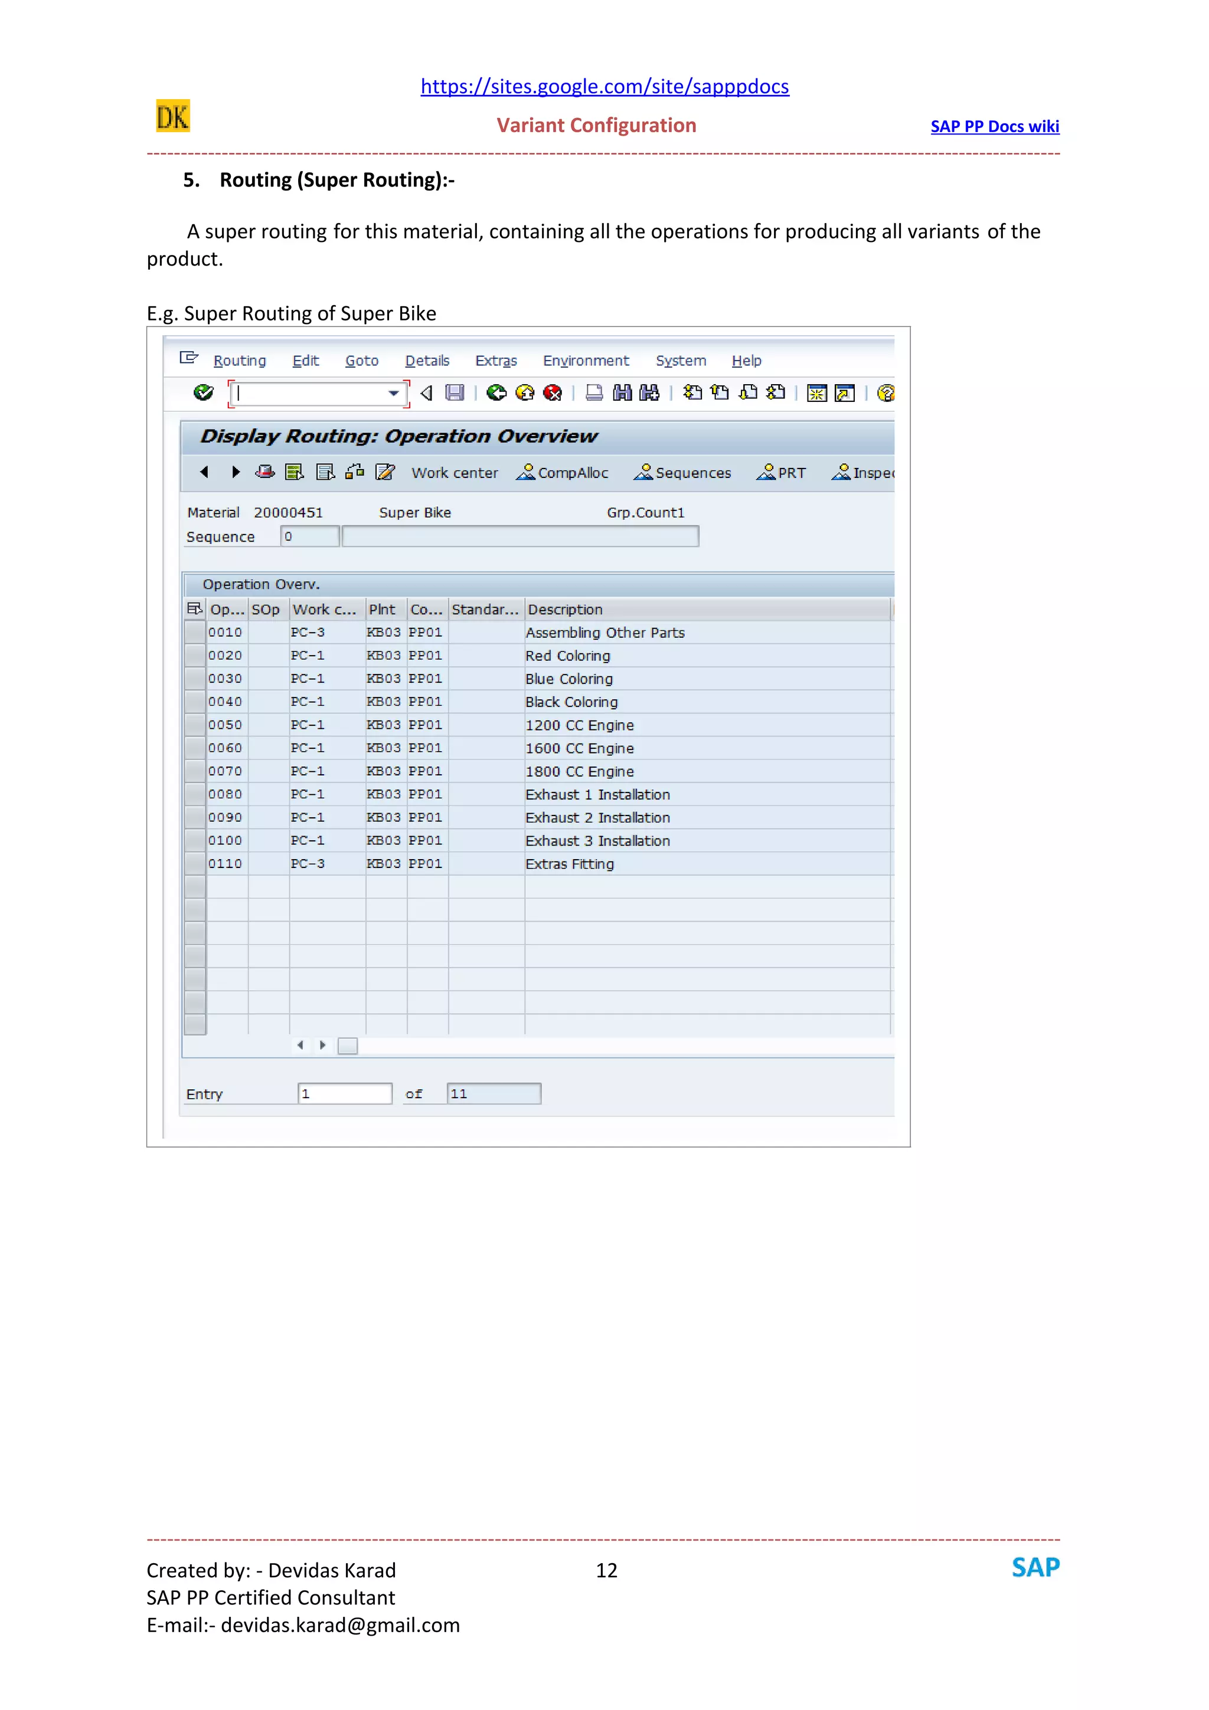Viewport: 1209px width, 1710px height.
Task: Go to Last Page icon
Action: pyautogui.click(x=776, y=392)
